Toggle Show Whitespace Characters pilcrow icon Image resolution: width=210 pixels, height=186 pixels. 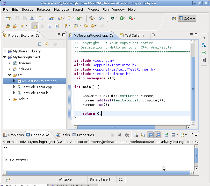tap(57, 26)
